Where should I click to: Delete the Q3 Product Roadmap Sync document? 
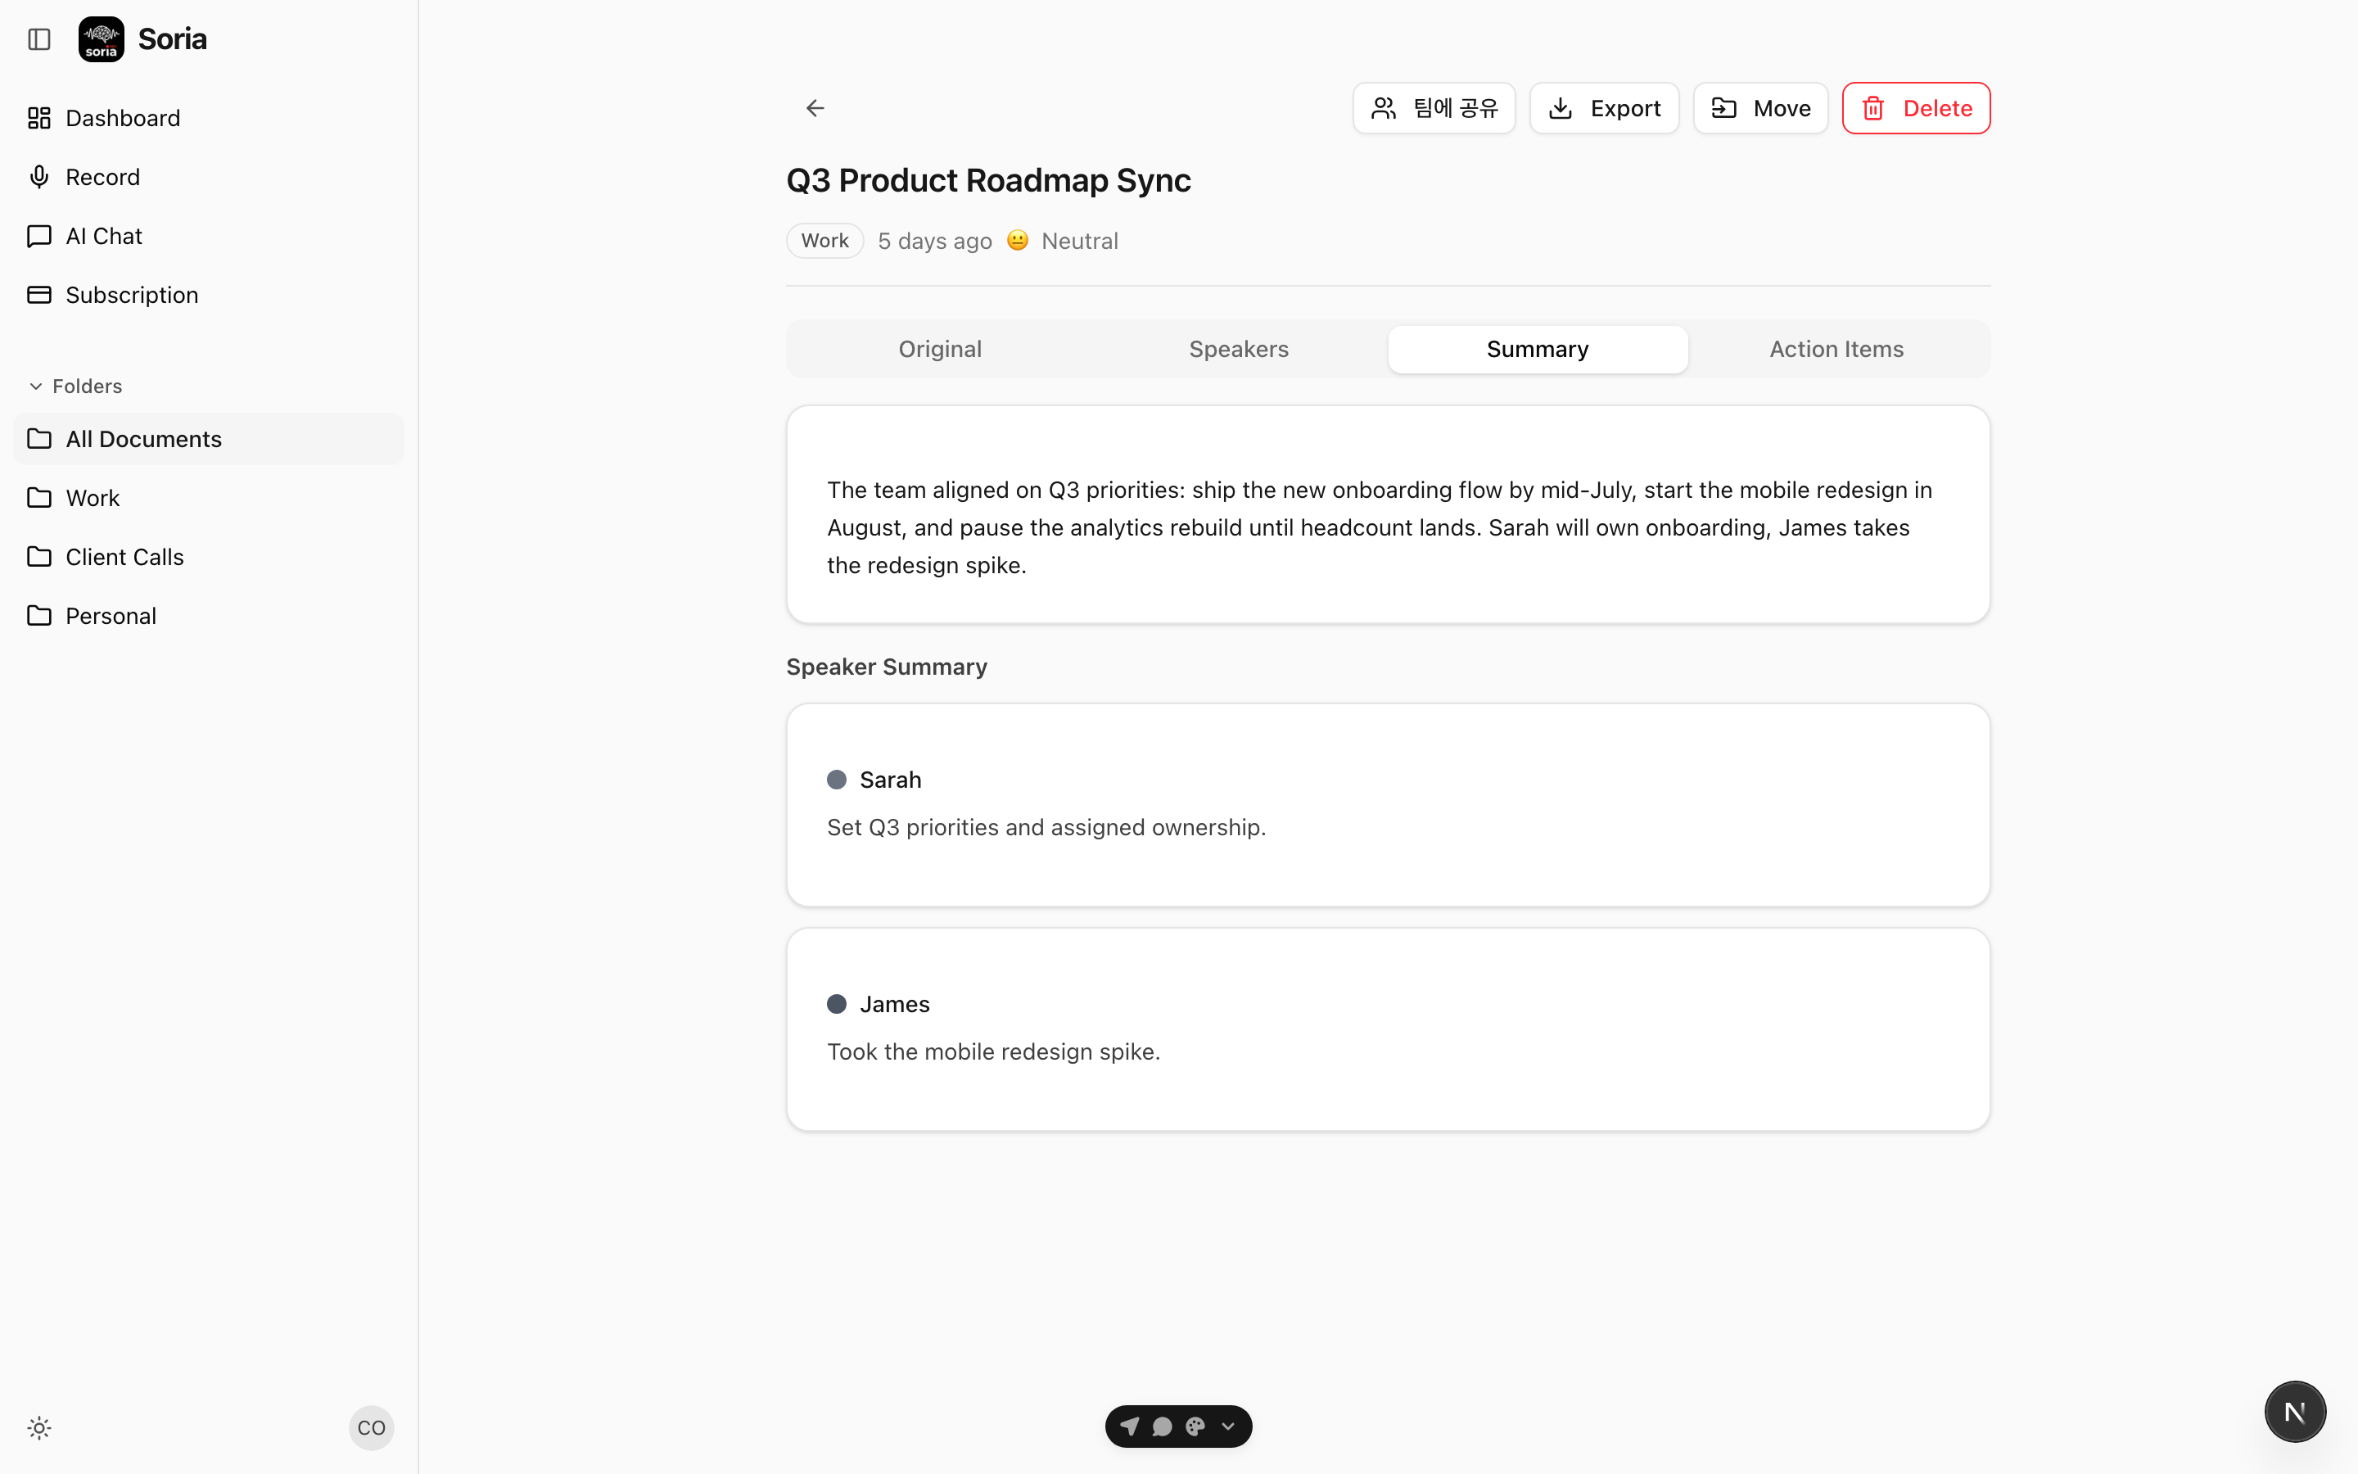click(1916, 108)
